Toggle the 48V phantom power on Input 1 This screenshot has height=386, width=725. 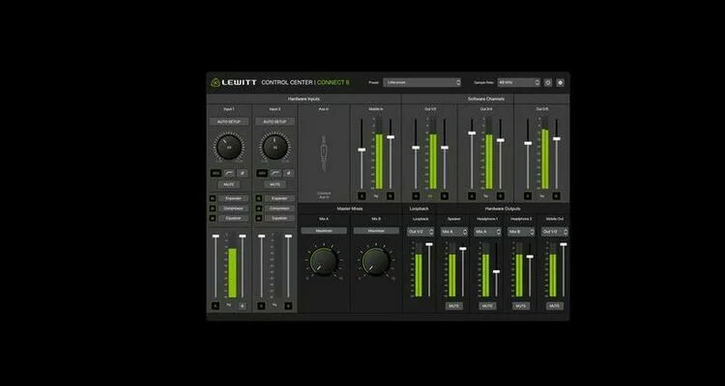point(216,173)
